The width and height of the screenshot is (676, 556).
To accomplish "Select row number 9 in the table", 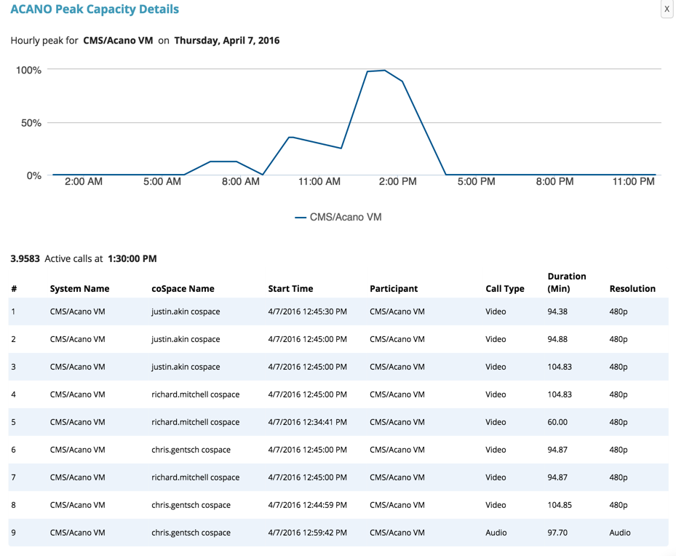I will (x=13, y=532).
